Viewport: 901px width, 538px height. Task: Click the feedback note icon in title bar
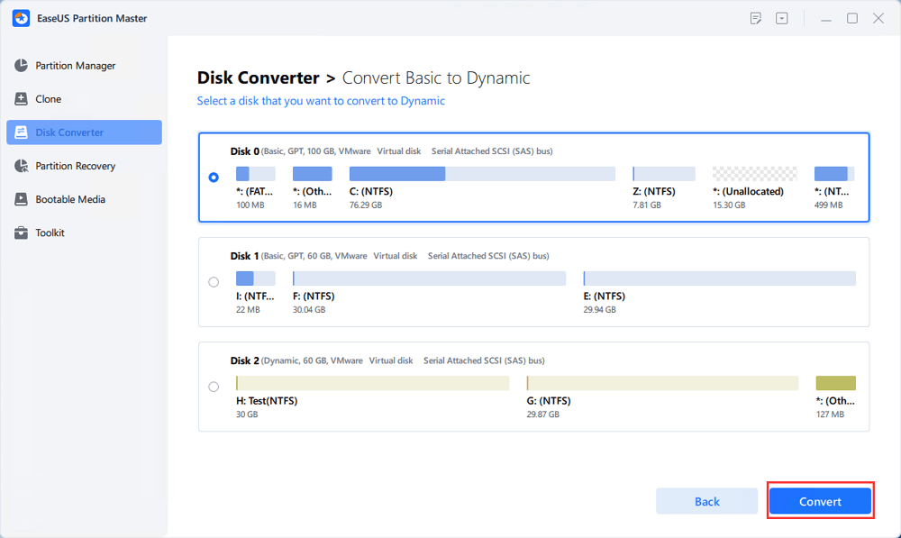tap(756, 18)
